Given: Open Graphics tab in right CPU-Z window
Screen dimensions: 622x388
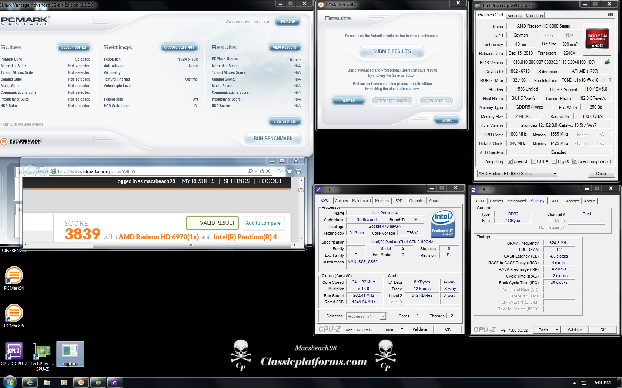Looking at the screenshot, I should (572, 201).
